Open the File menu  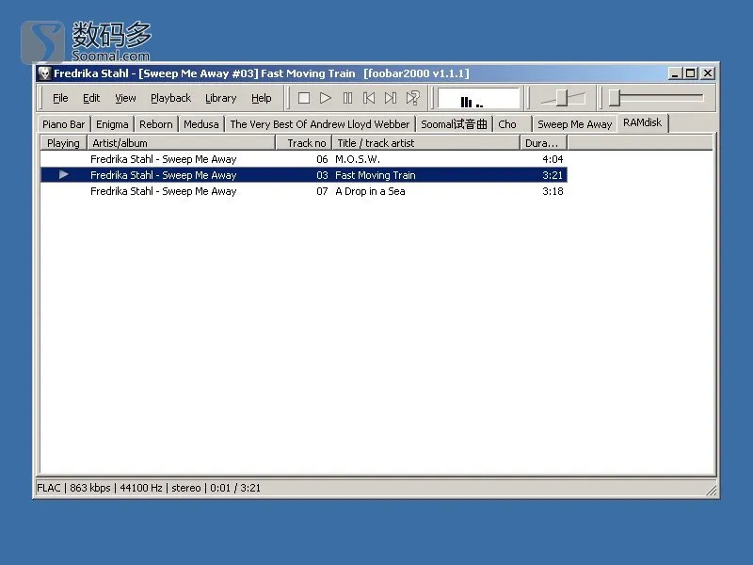60,98
